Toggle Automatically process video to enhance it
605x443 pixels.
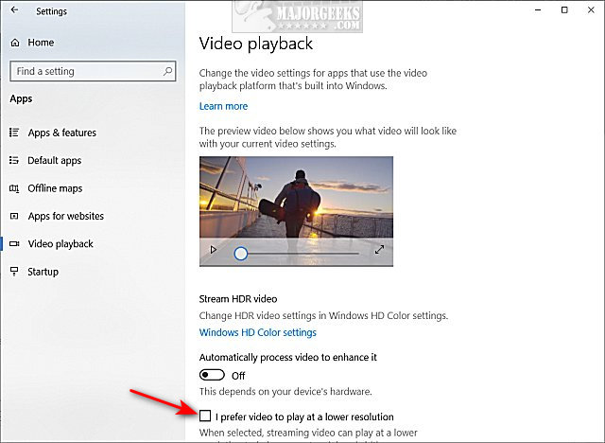pos(212,375)
